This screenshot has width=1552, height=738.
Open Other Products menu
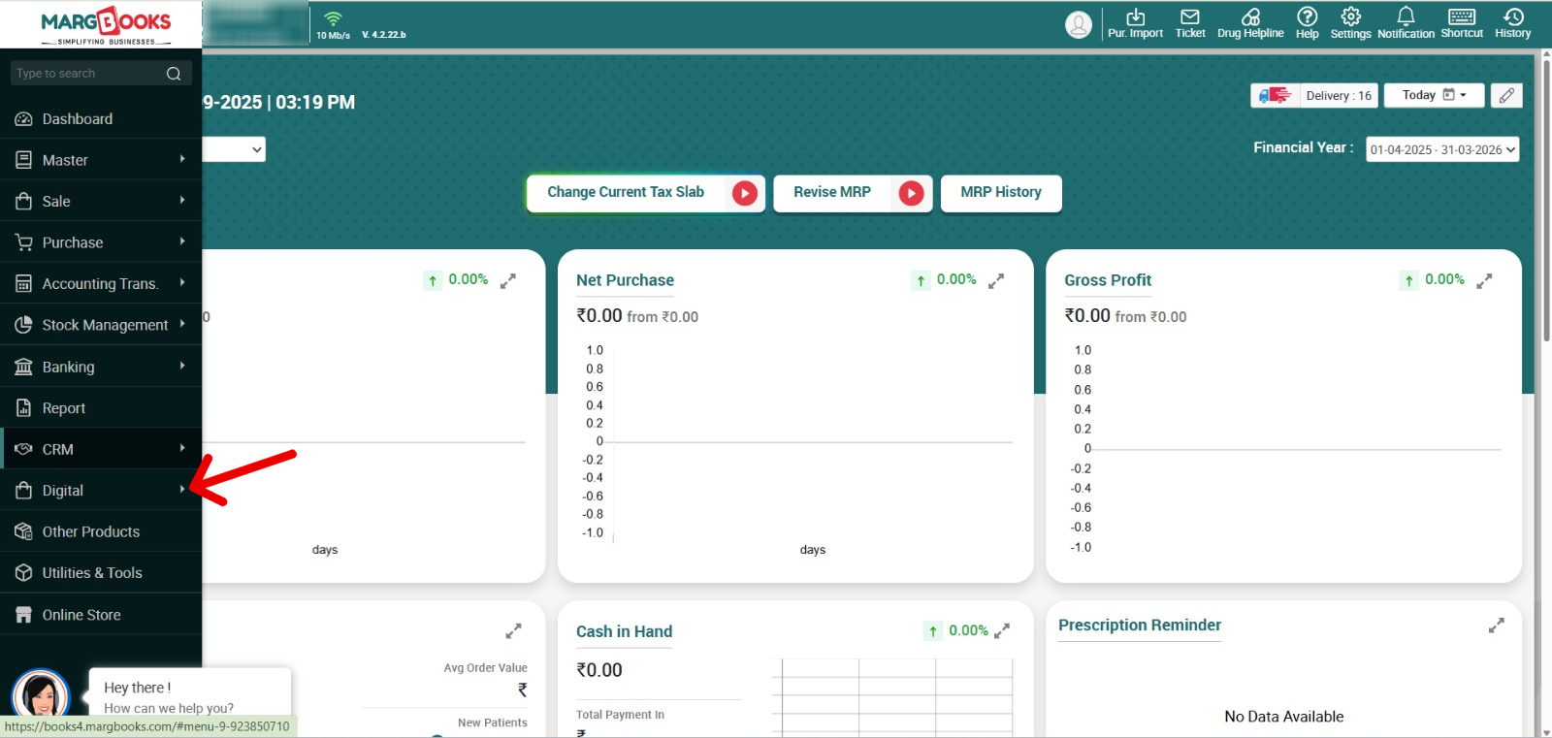(x=101, y=531)
